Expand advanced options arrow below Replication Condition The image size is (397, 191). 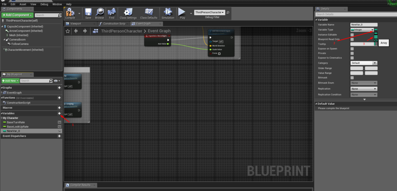click(364, 100)
